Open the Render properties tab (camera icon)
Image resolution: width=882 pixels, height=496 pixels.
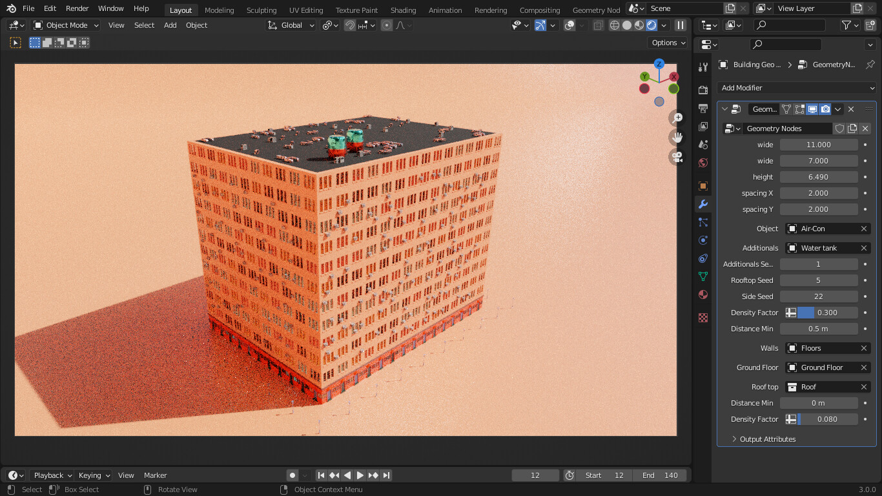click(703, 89)
